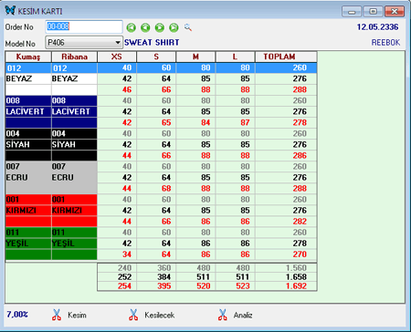Click the Kumaş column header
Screen dimensions: 411x332
tap(28, 57)
